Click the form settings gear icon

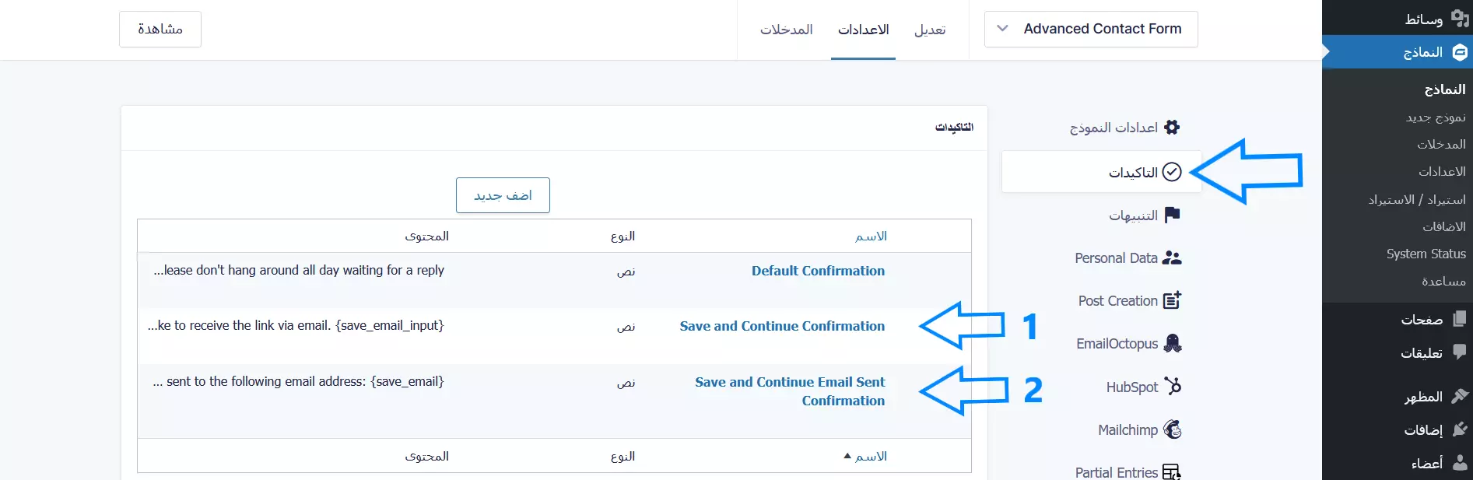pos(1172,128)
